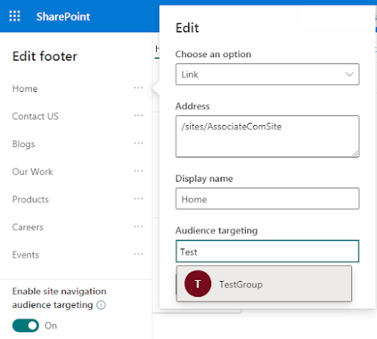This screenshot has width=377, height=339.
Task: Open the ellipsis menu for Blogs
Action: (139, 143)
